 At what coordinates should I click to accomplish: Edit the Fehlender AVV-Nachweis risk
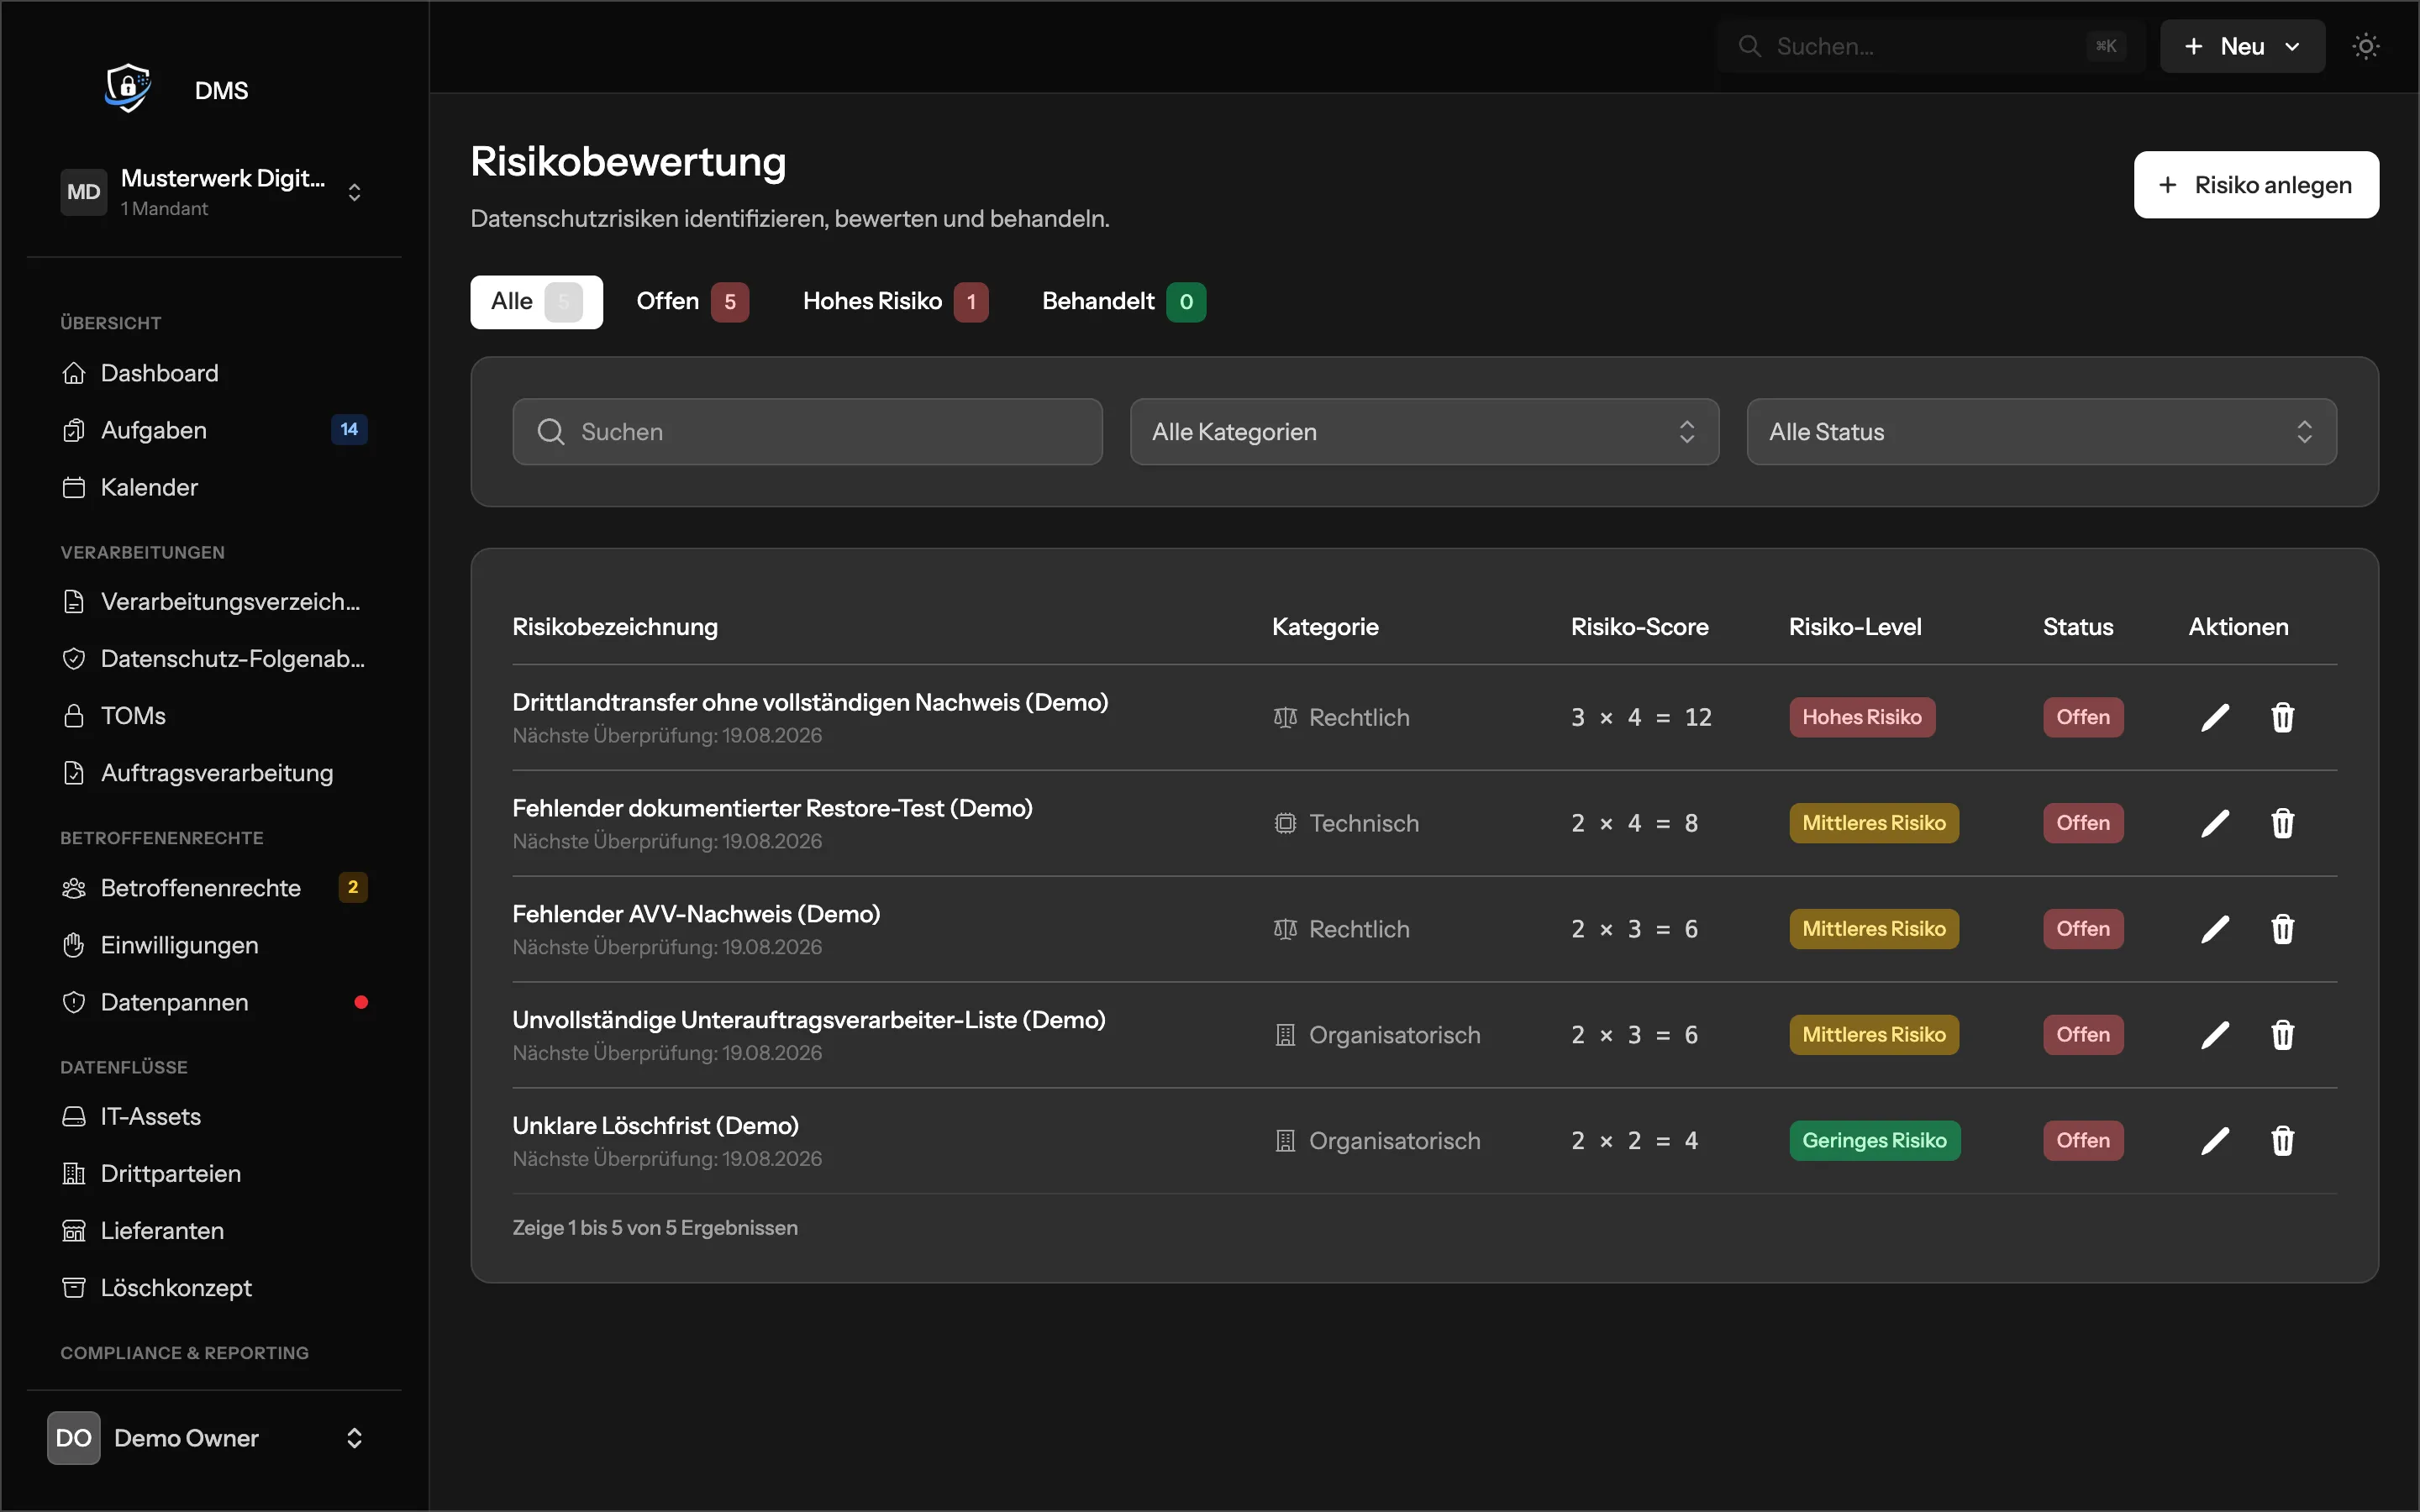pyautogui.click(x=2215, y=929)
